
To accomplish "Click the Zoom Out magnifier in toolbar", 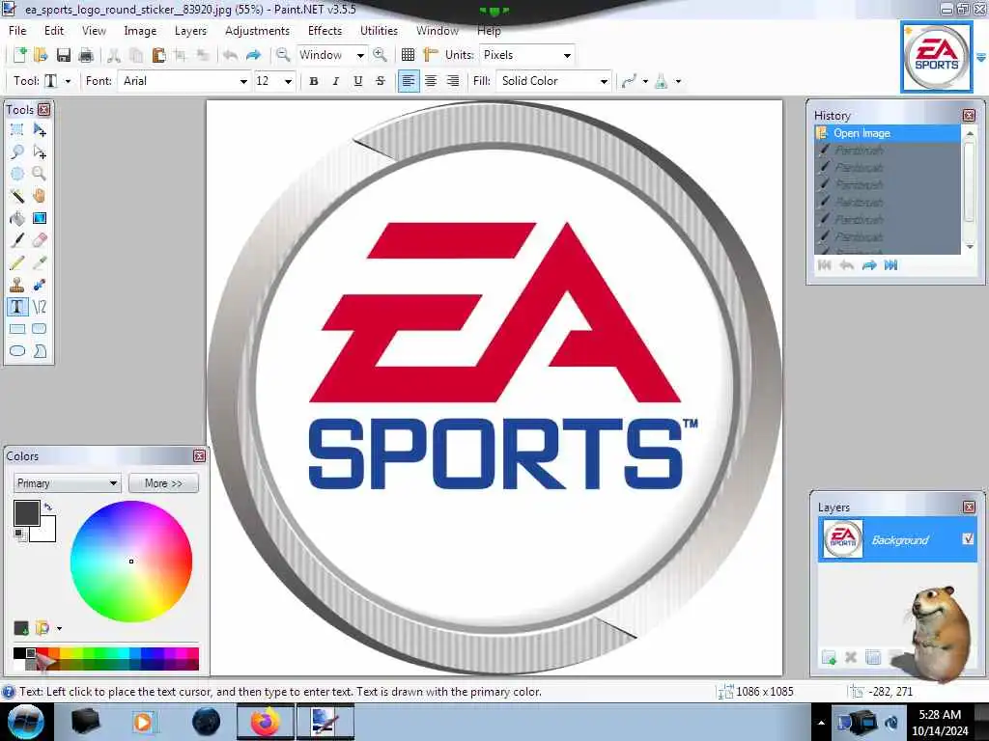I will (x=283, y=55).
